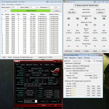Click the LinX title bar app icon
This screenshot has height=109, width=109.
click(2, 2)
